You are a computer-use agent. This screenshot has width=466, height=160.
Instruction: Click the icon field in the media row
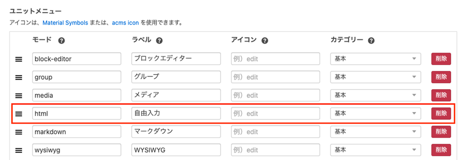(x=275, y=95)
